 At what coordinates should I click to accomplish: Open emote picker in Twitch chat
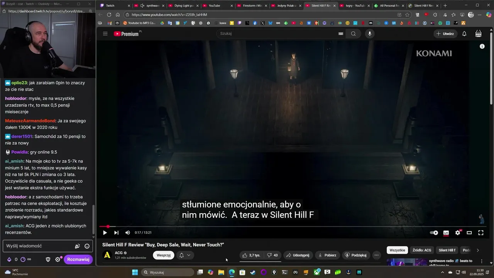(87, 246)
